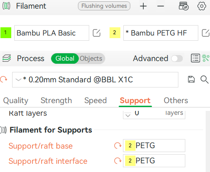Viewport: 210px width, 172px height.
Task: Open filament settings gear icon
Action: [x=202, y=6]
